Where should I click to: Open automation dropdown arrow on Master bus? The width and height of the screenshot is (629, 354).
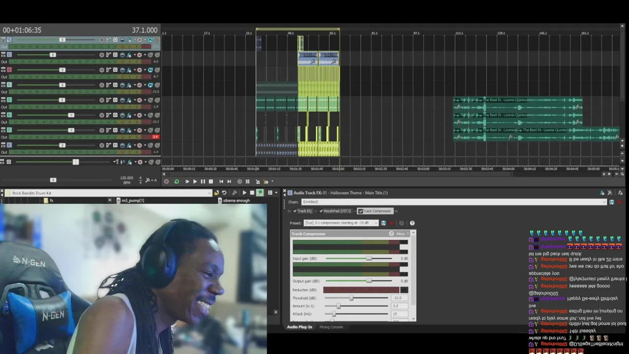pyautogui.click(x=145, y=162)
